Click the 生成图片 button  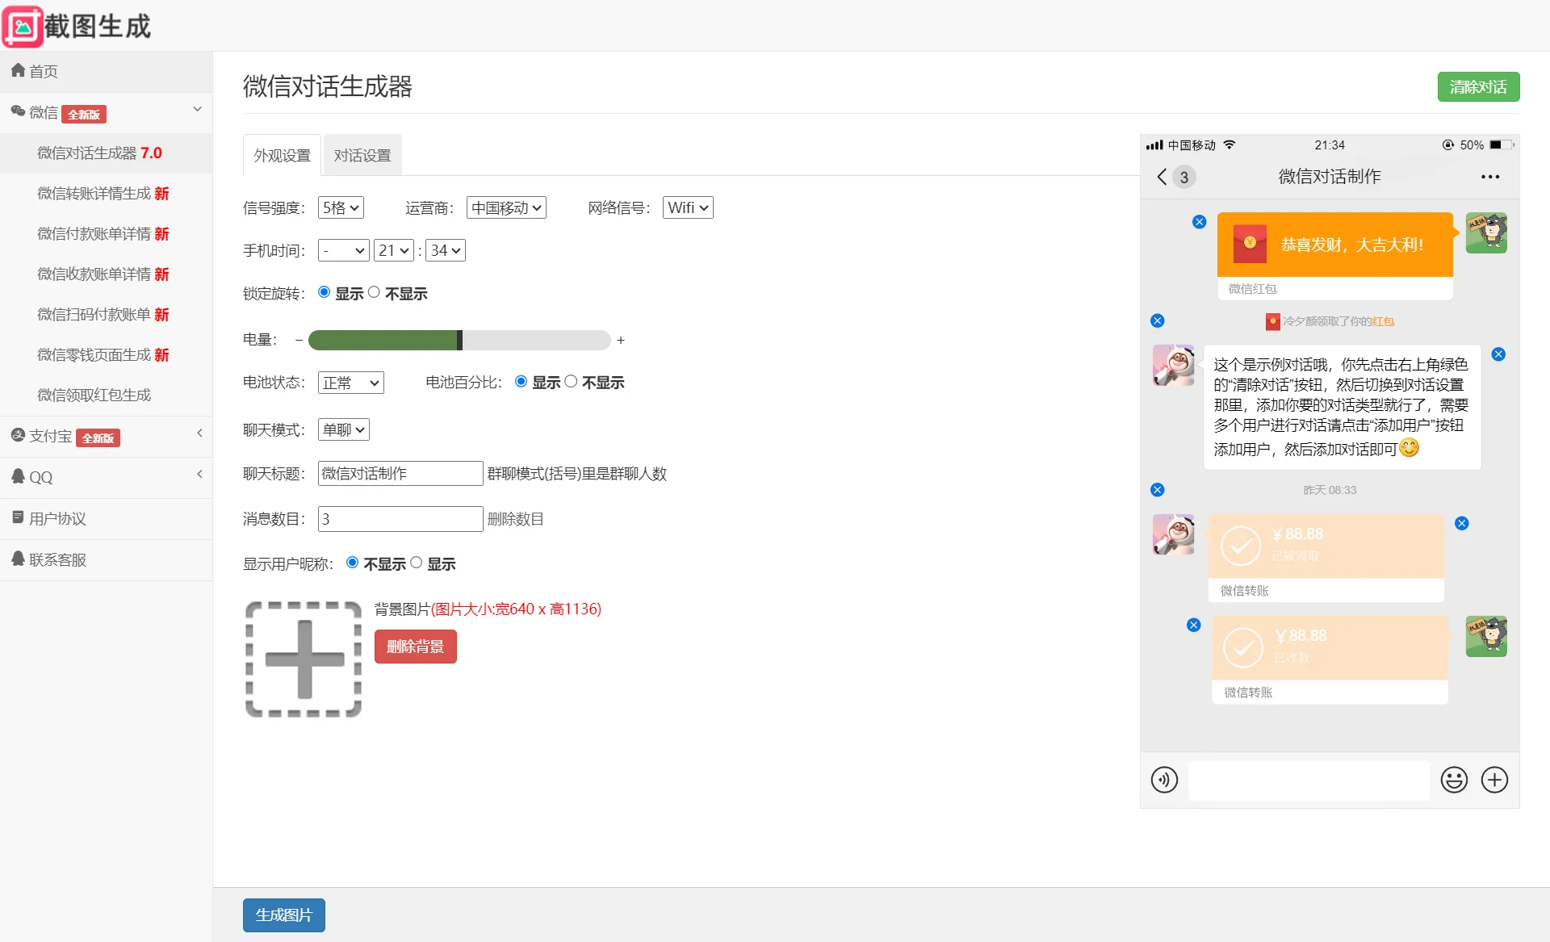[x=284, y=915]
